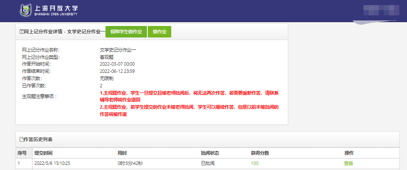Screen dimensions: 407x170
Task: Click end time 2022-06-12 23:59
Action: (117, 71)
